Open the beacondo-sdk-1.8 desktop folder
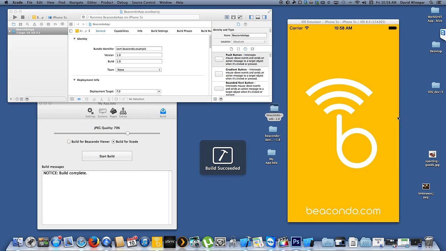Screen dimensions: 446x251 pos(274,112)
